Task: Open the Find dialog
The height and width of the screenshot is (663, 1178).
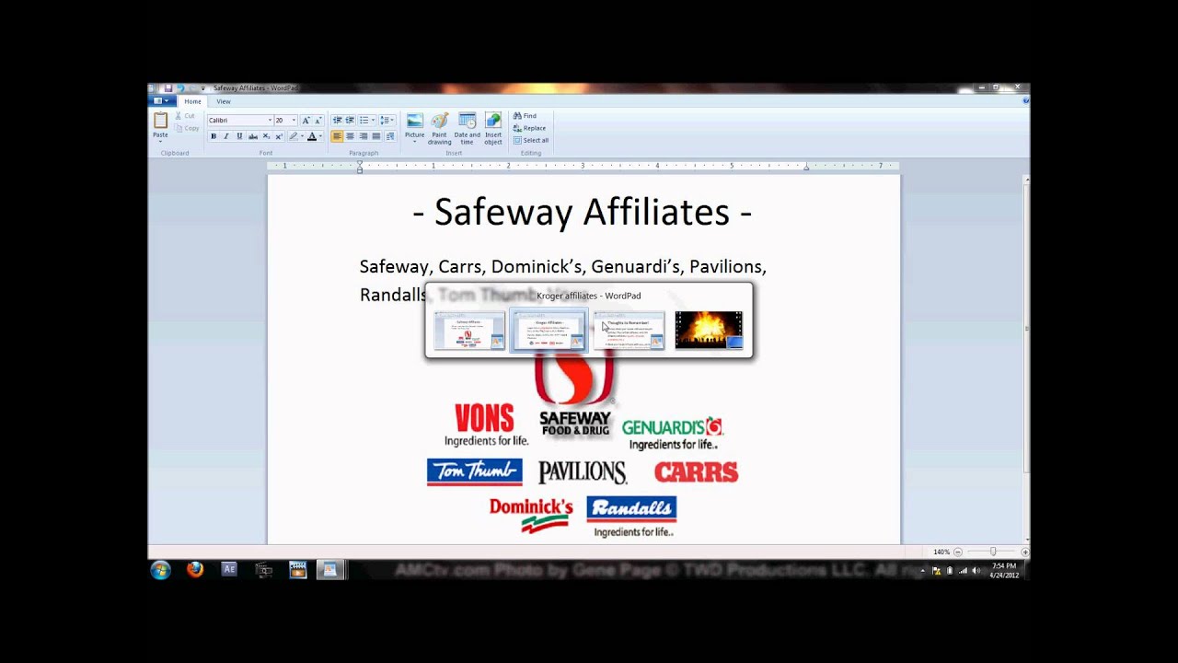Action: click(x=525, y=116)
